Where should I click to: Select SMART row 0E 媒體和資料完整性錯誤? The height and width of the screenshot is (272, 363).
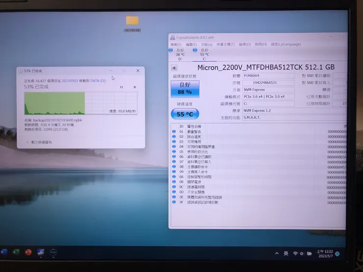pos(259,198)
